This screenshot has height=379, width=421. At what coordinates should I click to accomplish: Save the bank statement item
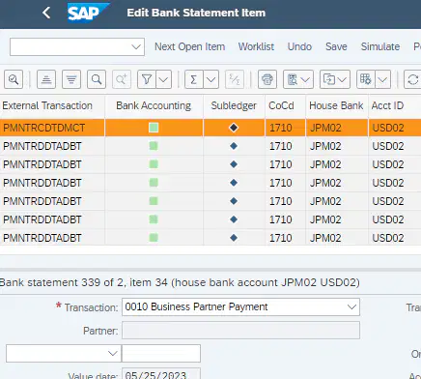336,46
